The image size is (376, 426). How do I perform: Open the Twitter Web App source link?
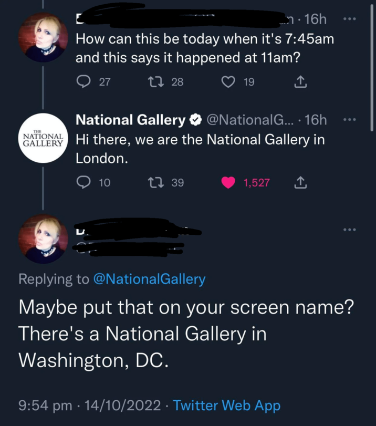click(226, 405)
